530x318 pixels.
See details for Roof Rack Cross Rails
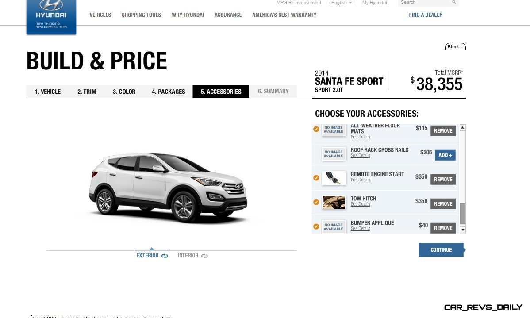coord(360,155)
